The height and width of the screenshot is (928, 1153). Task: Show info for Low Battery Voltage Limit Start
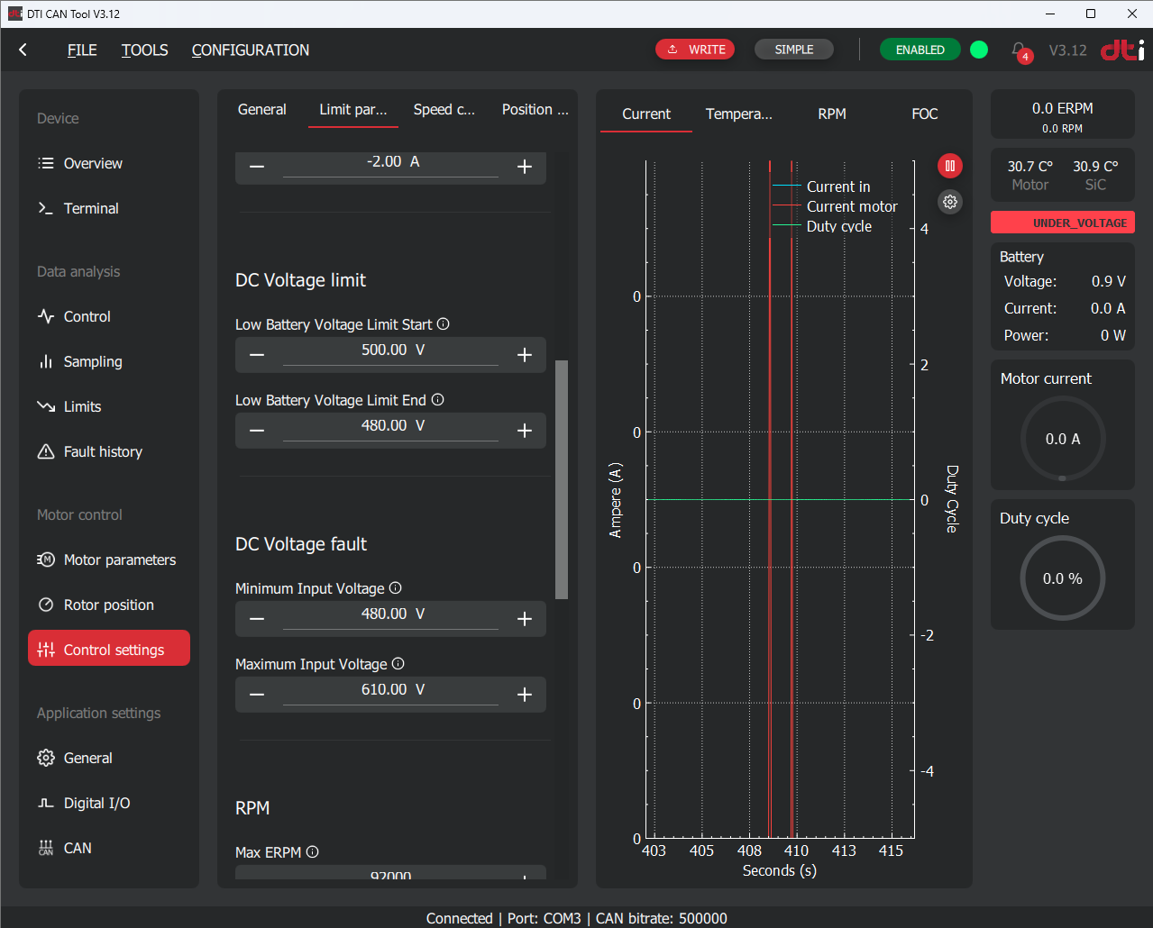click(444, 324)
